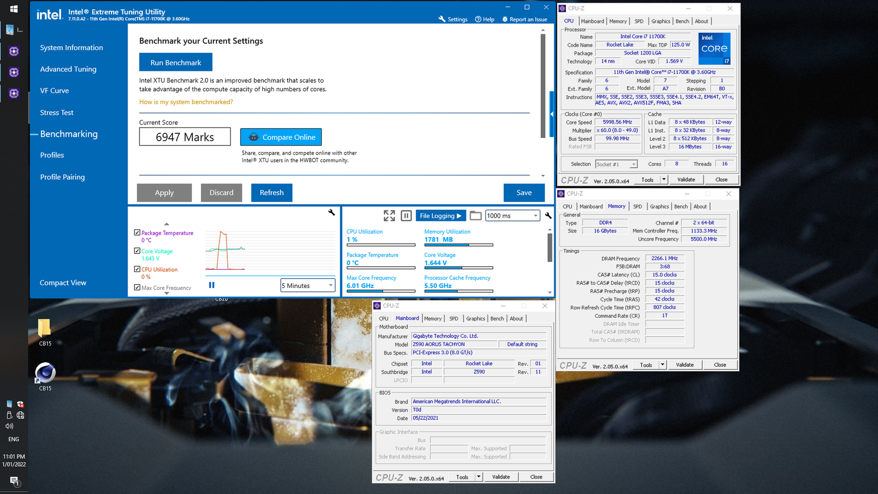The image size is (878, 494).
Task: Expand the monitor list down arrow
Action: pyautogui.click(x=166, y=293)
